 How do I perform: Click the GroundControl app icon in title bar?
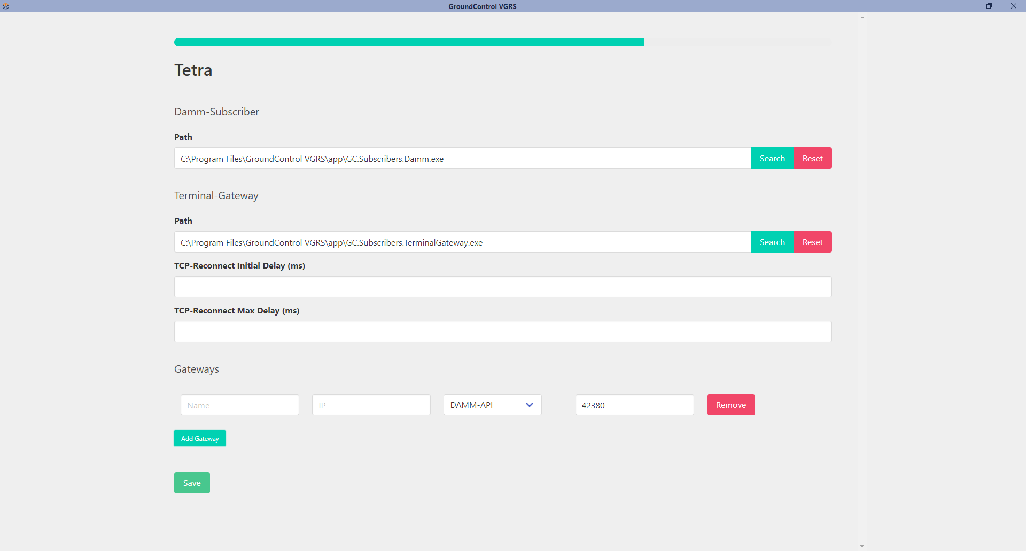[6, 6]
